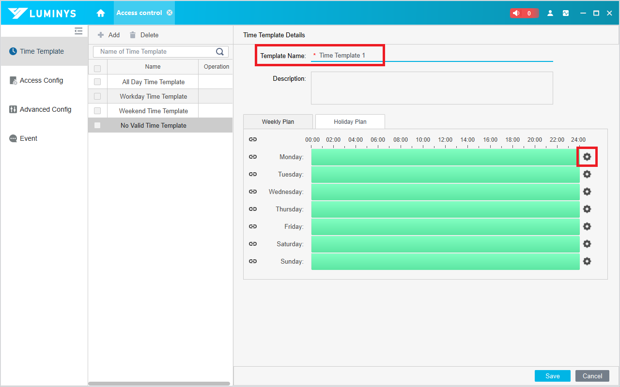
Task: Open Access Config in sidebar
Action: pyautogui.click(x=41, y=80)
